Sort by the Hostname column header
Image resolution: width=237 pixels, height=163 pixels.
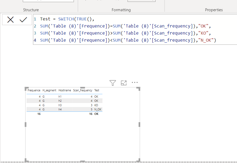coord(65,90)
